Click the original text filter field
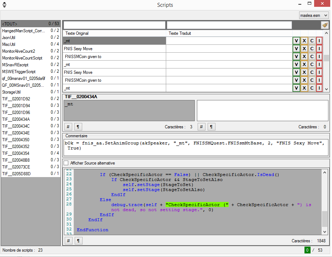Viewport: 332px width, 257px height. coord(114,25)
